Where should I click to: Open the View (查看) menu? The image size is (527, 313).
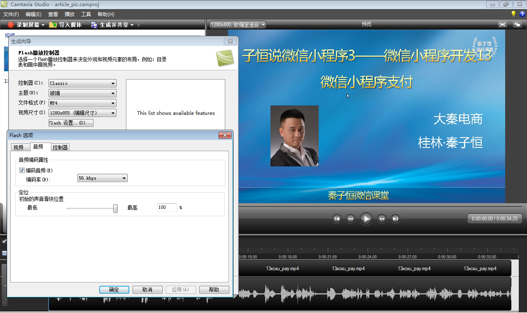[x=53, y=14]
